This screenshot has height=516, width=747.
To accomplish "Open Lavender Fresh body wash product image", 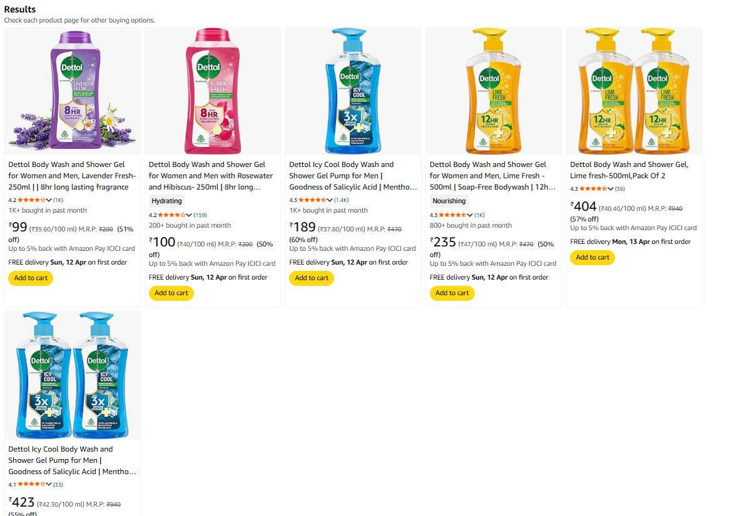I will pyautogui.click(x=72, y=91).
